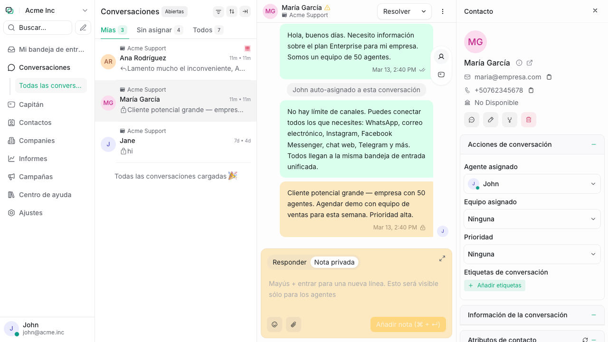Image resolution: width=608 pixels, height=342 pixels.
Task: Open conversation filter options
Action: coord(218,11)
